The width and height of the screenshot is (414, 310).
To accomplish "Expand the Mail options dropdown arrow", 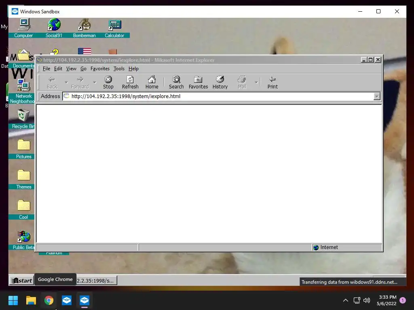I will [256, 82].
